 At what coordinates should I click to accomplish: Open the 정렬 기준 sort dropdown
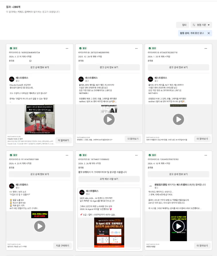tap(201, 25)
